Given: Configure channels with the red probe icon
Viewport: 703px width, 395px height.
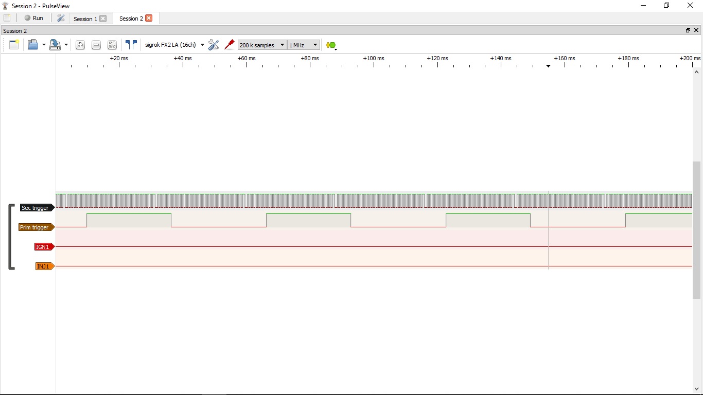Looking at the screenshot, I should point(230,45).
